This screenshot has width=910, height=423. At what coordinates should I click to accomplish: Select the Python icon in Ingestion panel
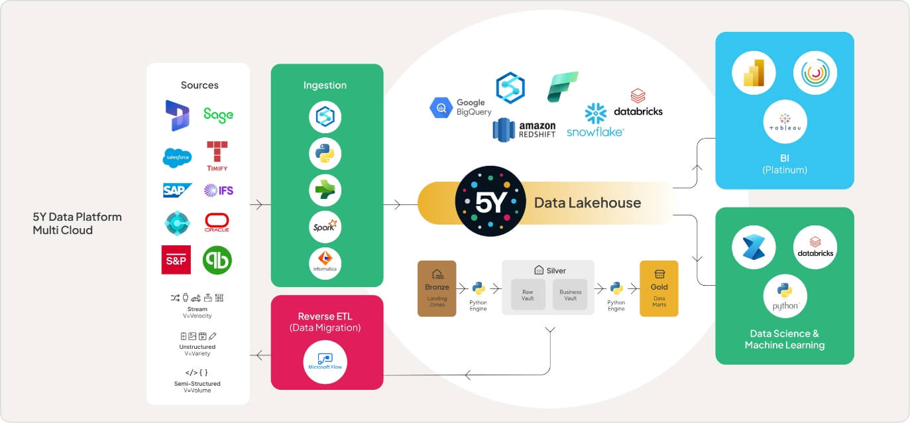(x=325, y=154)
